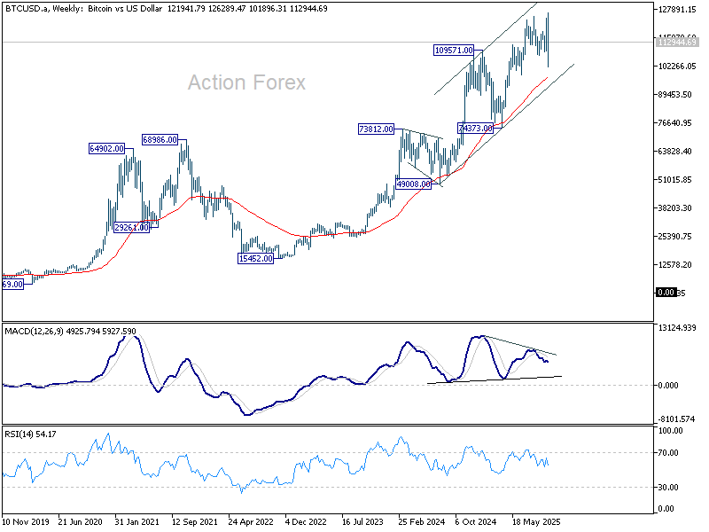Click the 10 Nov 2019 date label
709x532 pixels.
[x=26, y=521]
